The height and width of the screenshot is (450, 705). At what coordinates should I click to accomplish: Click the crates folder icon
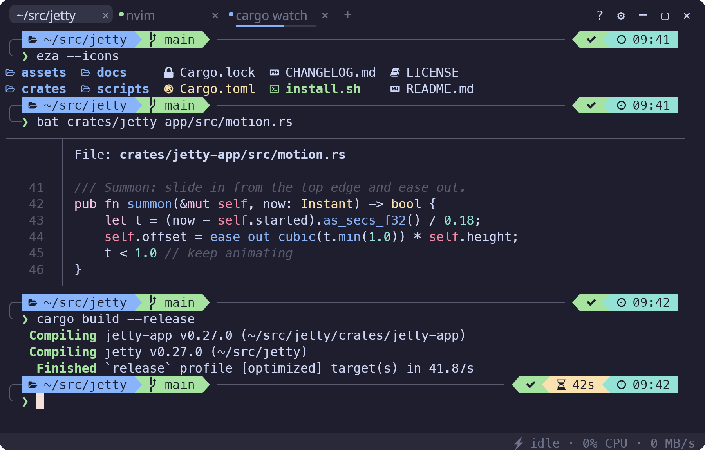coord(11,89)
